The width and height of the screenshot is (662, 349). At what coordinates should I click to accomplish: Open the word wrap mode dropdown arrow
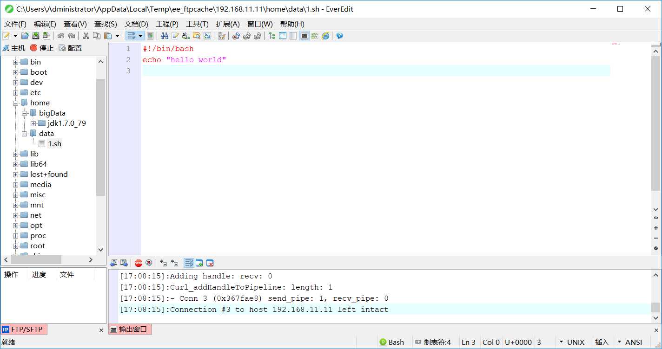140,36
